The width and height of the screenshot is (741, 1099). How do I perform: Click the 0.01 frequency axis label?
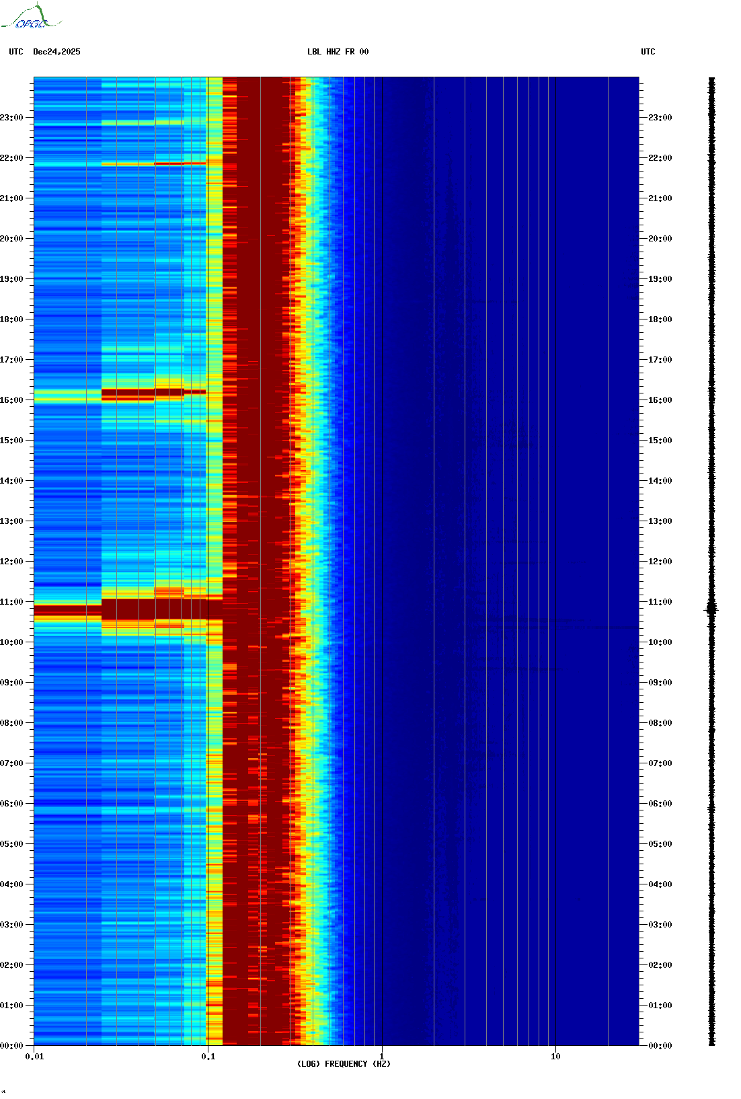pyautogui.click(x=34, y=1057)
